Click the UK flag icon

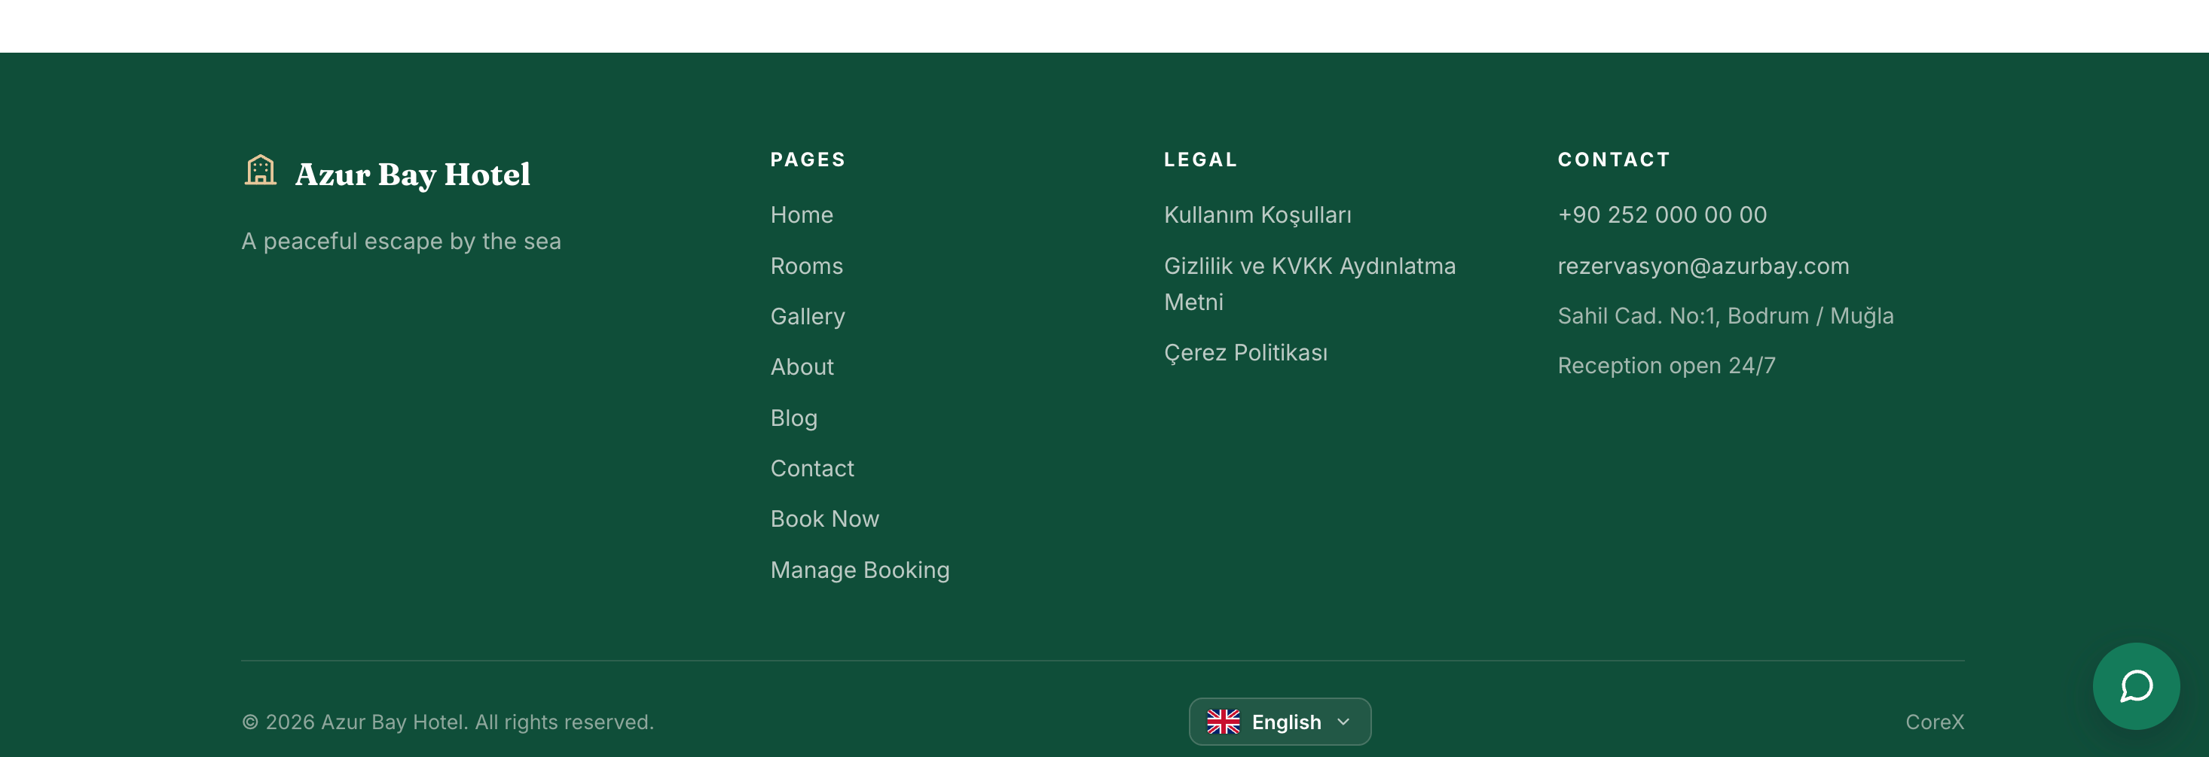tap(1223, 722)
